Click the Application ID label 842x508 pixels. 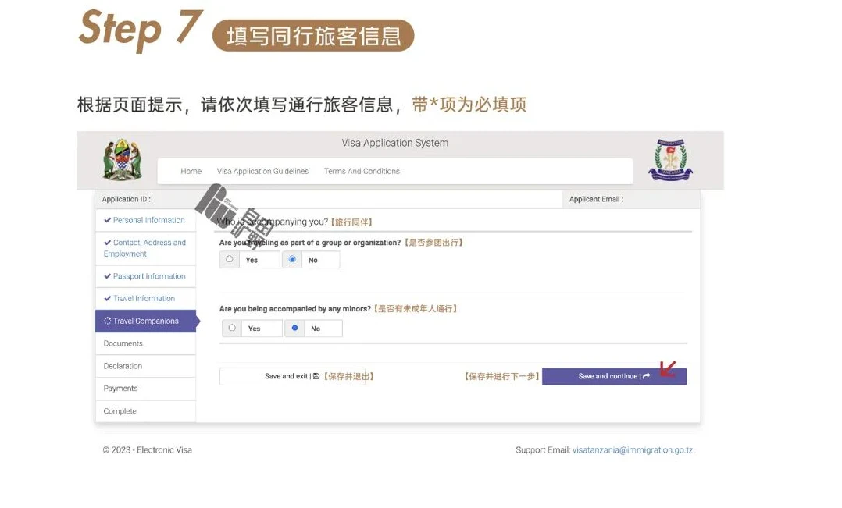tap(127, 199)
